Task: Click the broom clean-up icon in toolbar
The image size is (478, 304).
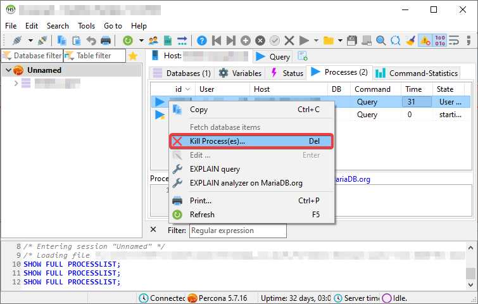Action: click(410, 40)
